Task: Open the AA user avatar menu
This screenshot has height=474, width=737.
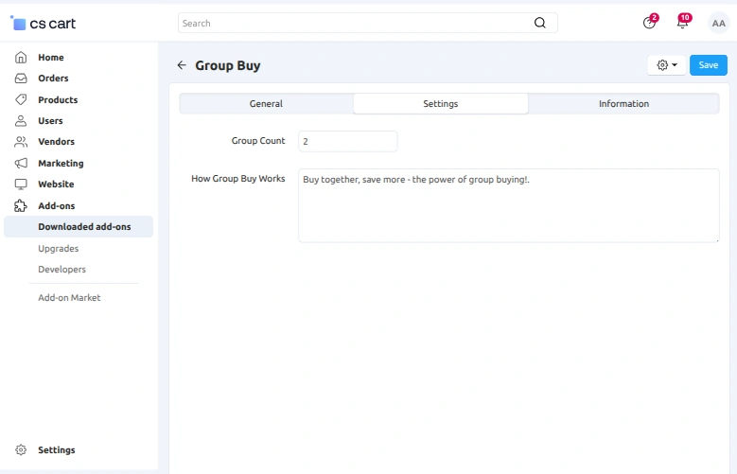Action: point(719,23)
